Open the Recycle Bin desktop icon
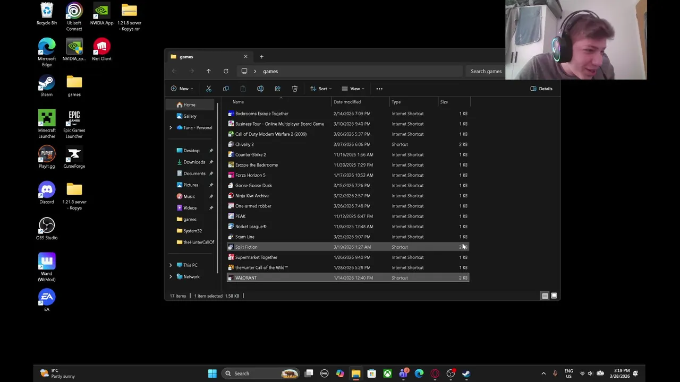The height and width of the screenshot is (382, 680). 47,14
